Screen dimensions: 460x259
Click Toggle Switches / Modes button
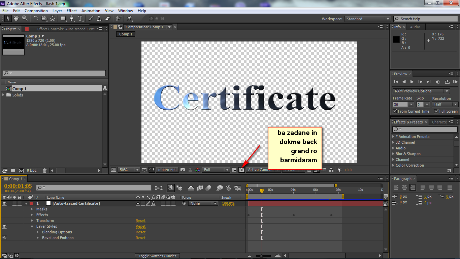click(157, 256)
